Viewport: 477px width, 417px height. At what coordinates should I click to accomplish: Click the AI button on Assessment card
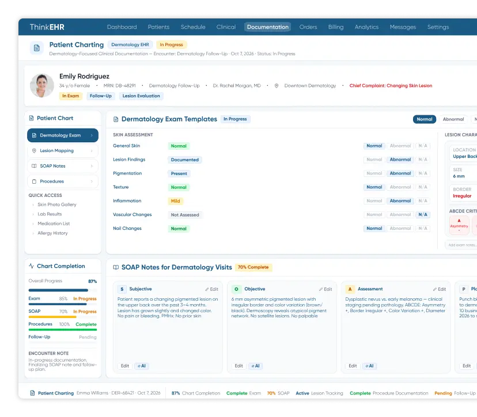369,366
